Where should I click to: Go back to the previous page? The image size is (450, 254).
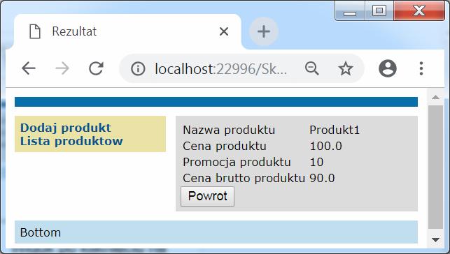pos(29,68)
